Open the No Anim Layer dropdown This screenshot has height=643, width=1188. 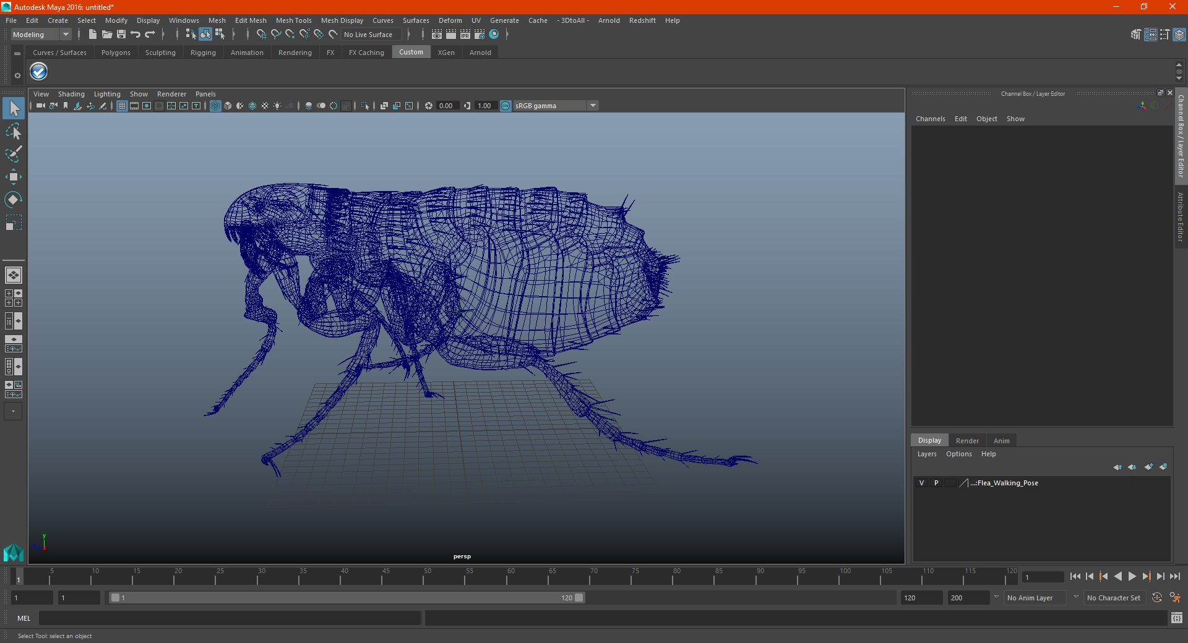click(x=1035, y=598)
